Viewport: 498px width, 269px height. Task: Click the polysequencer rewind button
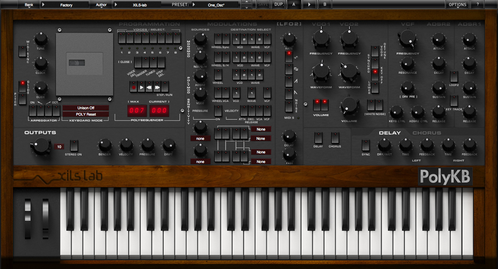pos(149,87)
